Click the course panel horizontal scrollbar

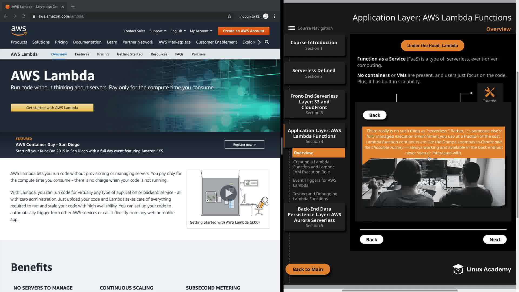coord(400,290)
